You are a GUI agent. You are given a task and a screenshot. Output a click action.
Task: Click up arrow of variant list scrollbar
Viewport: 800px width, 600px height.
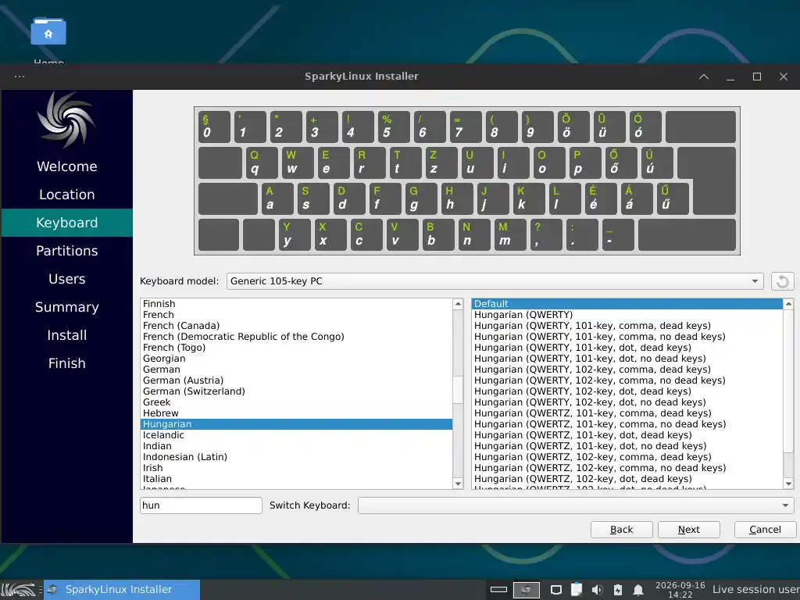788,304
